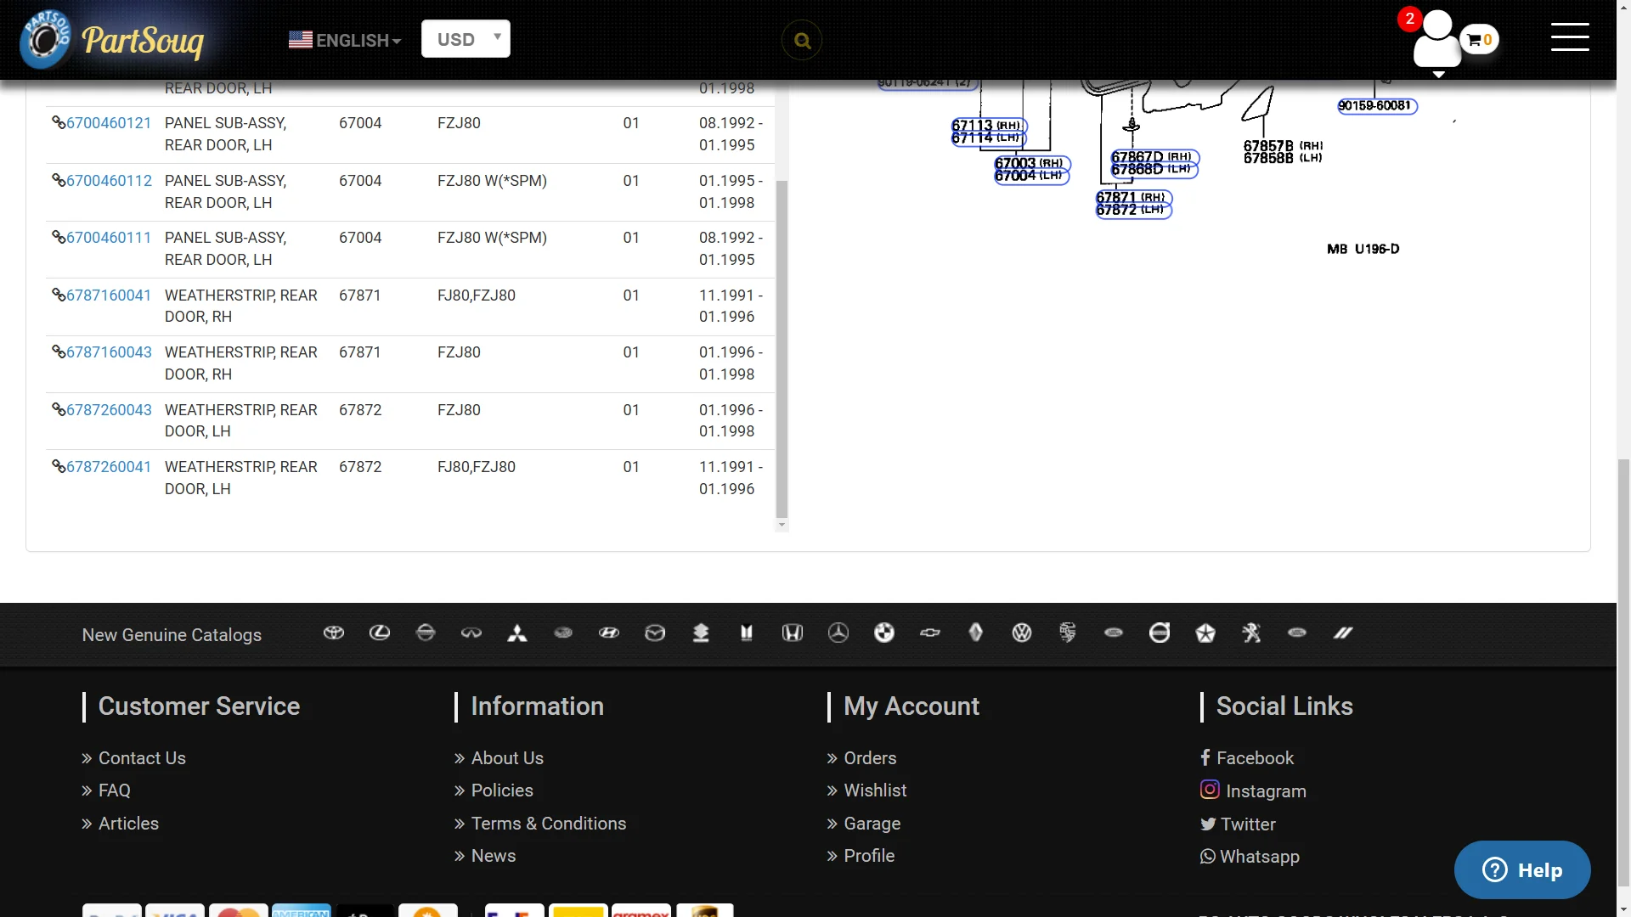This screenshot has height=917, width=1631.
Task: Open the shopping cart icon
Action: pos(1480,40)
